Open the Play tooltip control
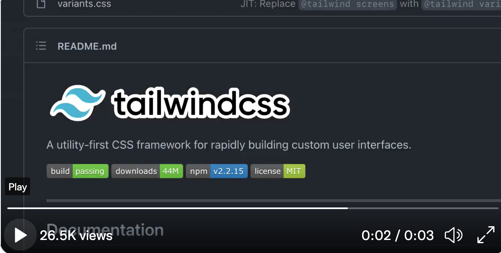 pos(17,186)
